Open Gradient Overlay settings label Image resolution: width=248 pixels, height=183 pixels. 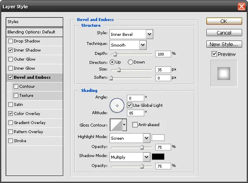[x=30, y=123]
